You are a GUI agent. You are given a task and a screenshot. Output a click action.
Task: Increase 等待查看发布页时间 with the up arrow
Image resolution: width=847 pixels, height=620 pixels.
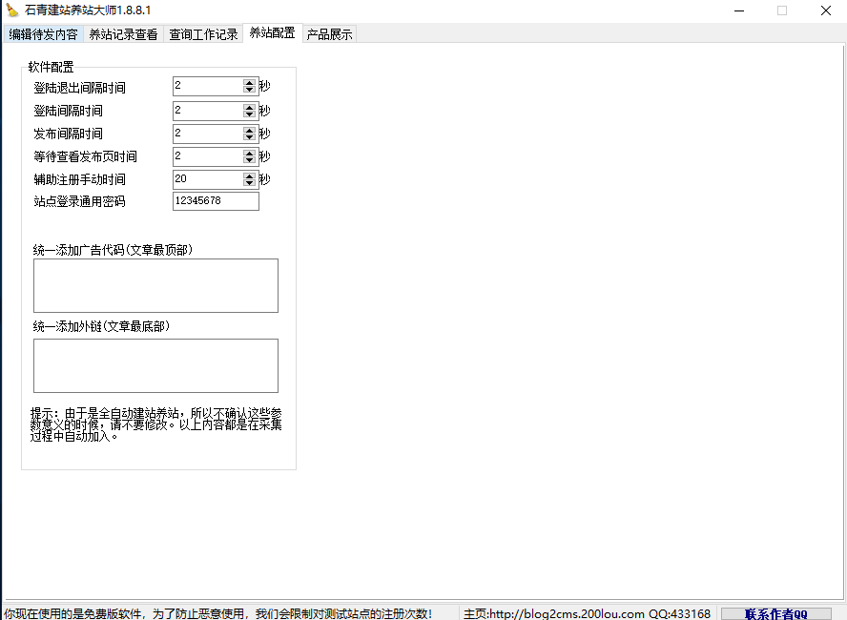[249, 153]
